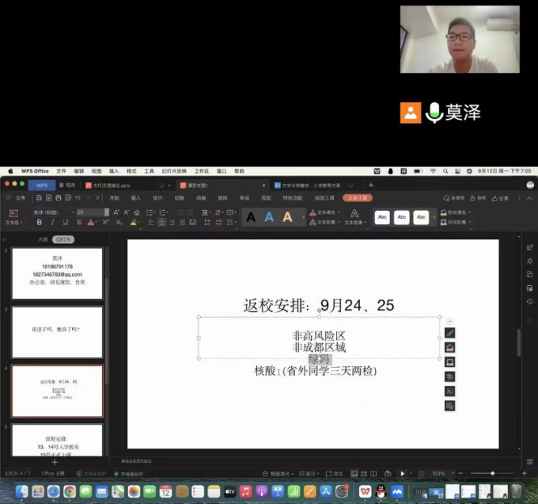This screenshot has height=504, width=538.
Task: Click the brush icon beside the text box
Action: [449, 333]
